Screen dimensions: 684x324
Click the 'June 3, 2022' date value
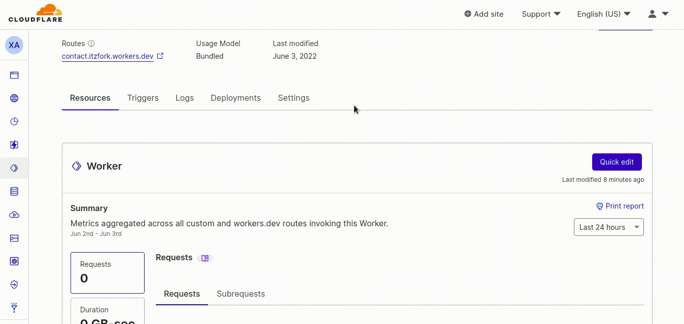point(295,56)
